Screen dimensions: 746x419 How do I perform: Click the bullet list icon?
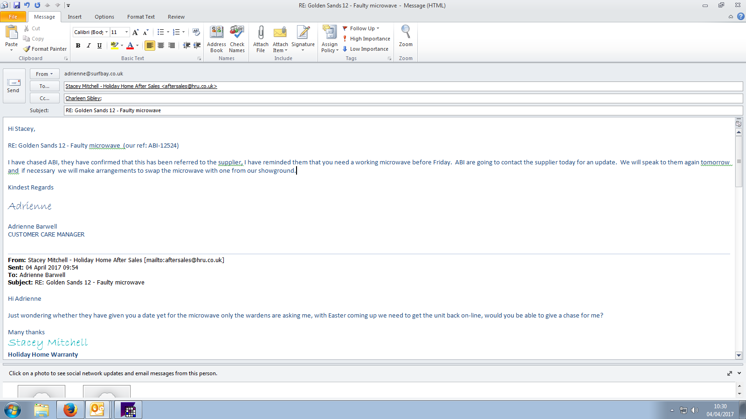coord(160,32)
